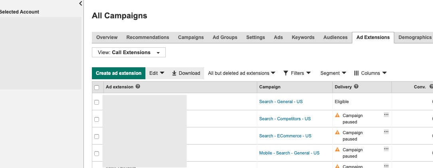The image size is (433, 168).
Task: Click warning icon in Mobile - Search - General row
Action: click(337, 150)
